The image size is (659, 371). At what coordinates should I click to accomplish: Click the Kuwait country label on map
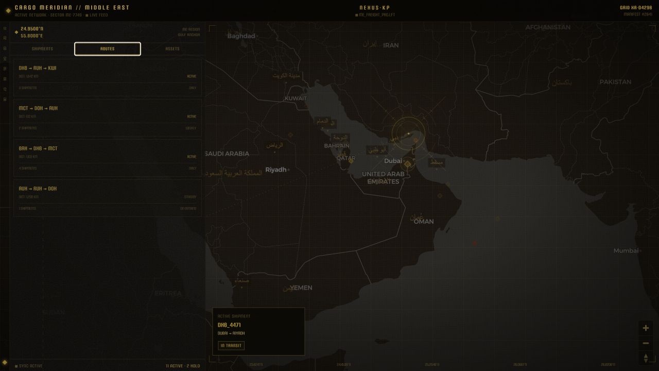[296, 98]
